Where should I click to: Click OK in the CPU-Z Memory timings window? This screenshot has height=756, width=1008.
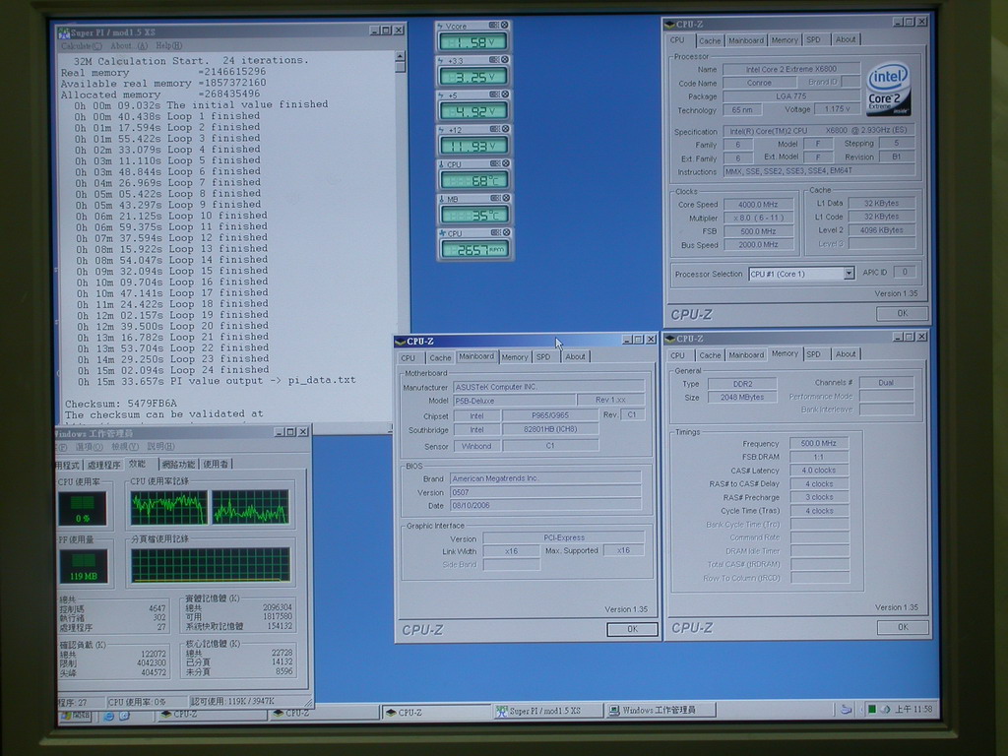pyautogui.click(x=903, y=627)
